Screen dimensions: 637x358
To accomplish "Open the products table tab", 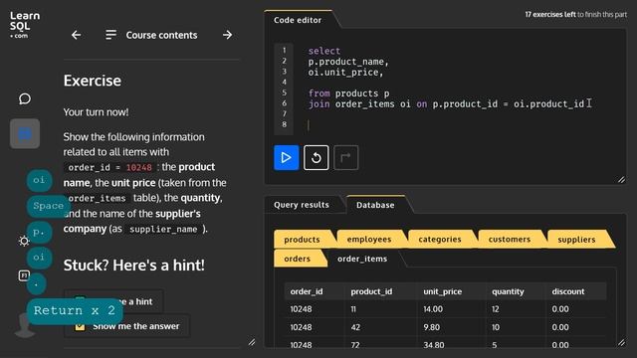I will click(302, 240).
